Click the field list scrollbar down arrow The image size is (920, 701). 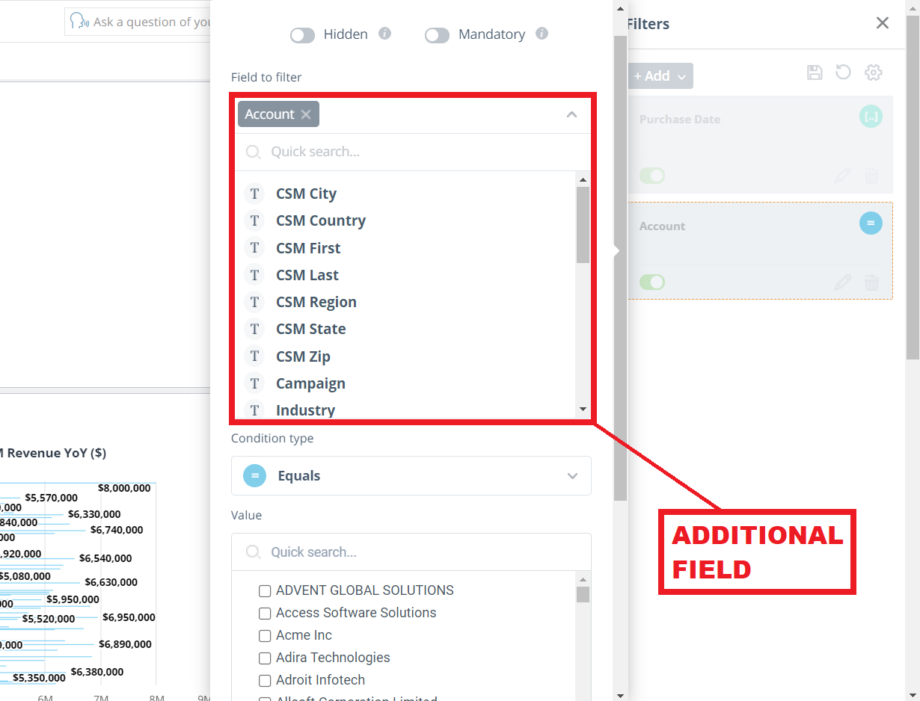coord(583,410)
